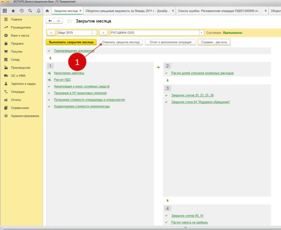Viewport: 281px width, 230px height.
Task: Add Закрытие месяца to favorites star
Action: 69,21
